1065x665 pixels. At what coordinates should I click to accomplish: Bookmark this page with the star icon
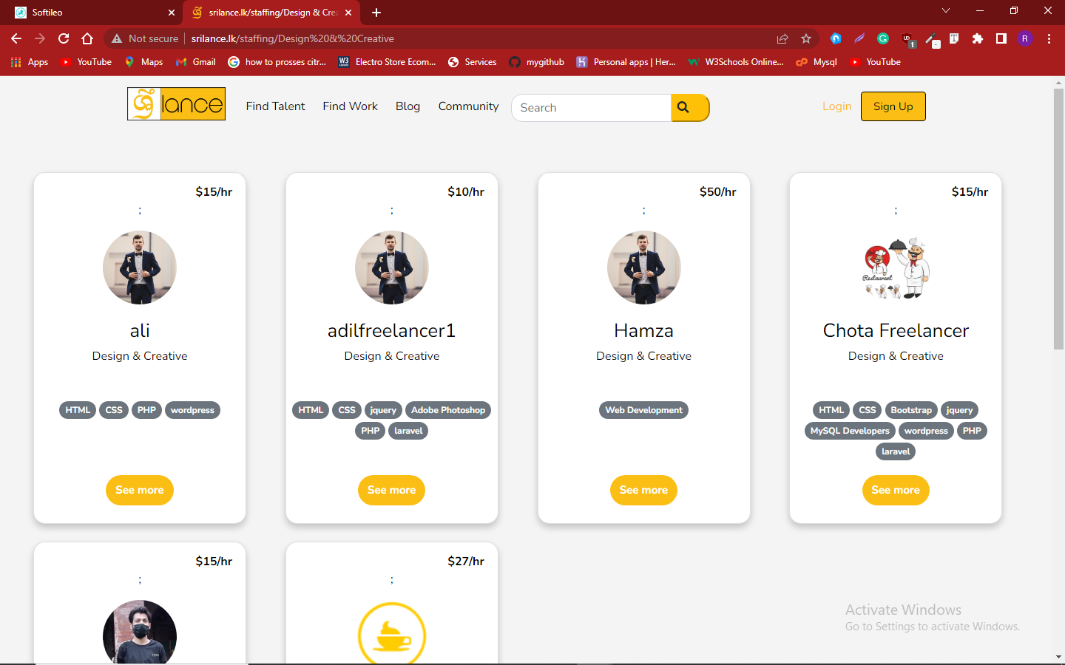806,38
